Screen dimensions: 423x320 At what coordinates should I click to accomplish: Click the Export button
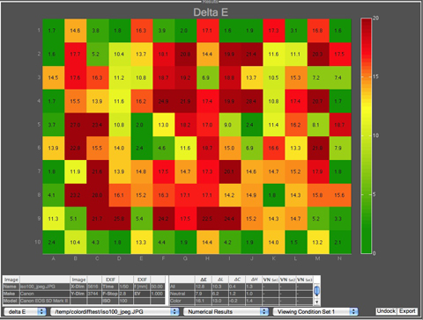[407, 311]
